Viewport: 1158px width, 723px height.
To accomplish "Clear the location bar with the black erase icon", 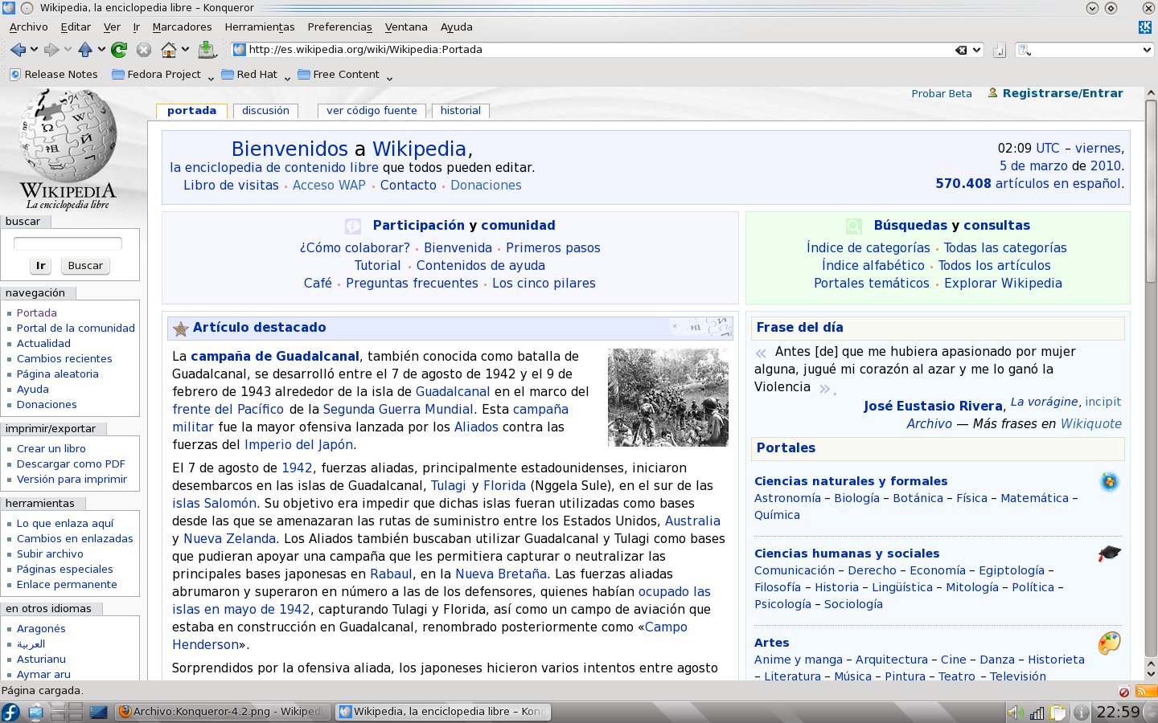I will [961, 50].
